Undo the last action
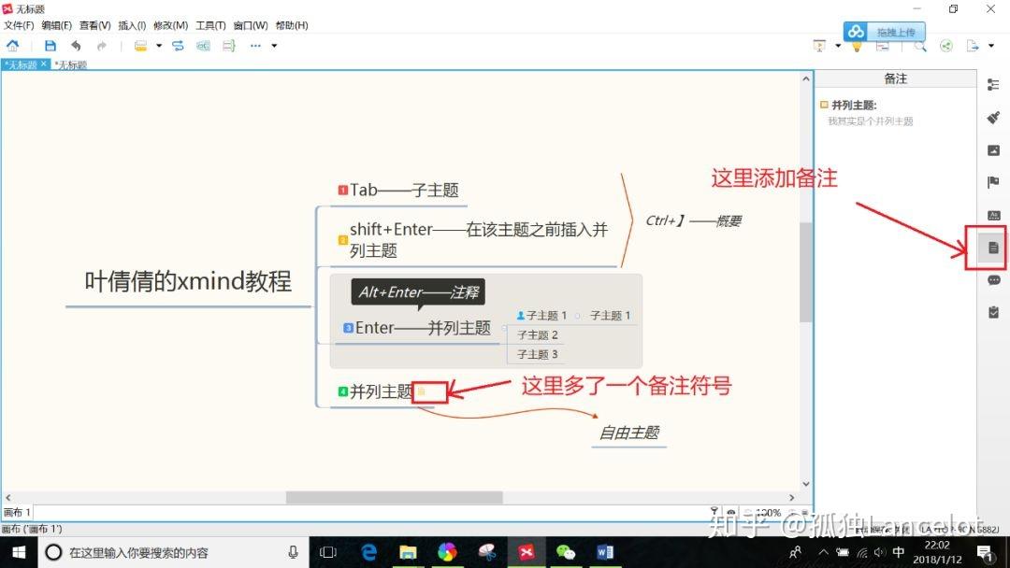 [x=76, y=46]
